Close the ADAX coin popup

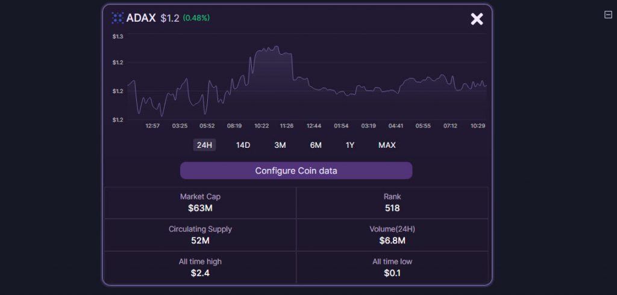(477, 19)
